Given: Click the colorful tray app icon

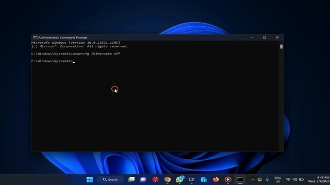Looking at the screenshot, I should 260,179.
